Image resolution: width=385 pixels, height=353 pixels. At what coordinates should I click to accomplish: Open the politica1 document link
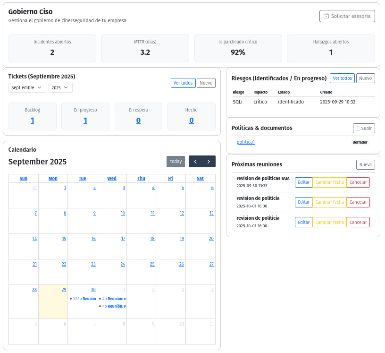(245, 142)
